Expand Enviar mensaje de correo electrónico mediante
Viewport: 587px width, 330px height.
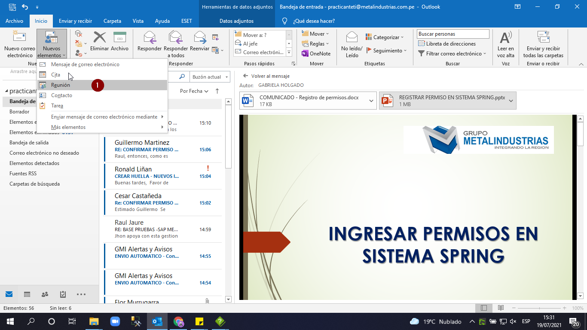[x=102, y=117]
